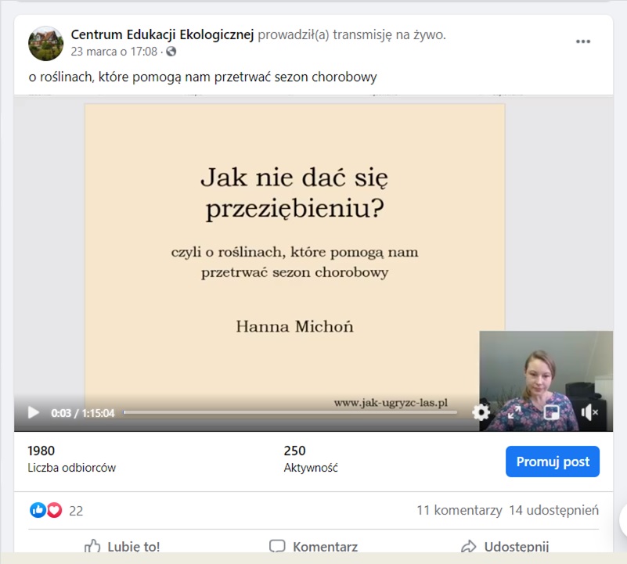Image resolution: width=627 pixels, height=564 pixels.
Task: Click the slide author name Hanna Michoń
Action: (x=294, y=326)
